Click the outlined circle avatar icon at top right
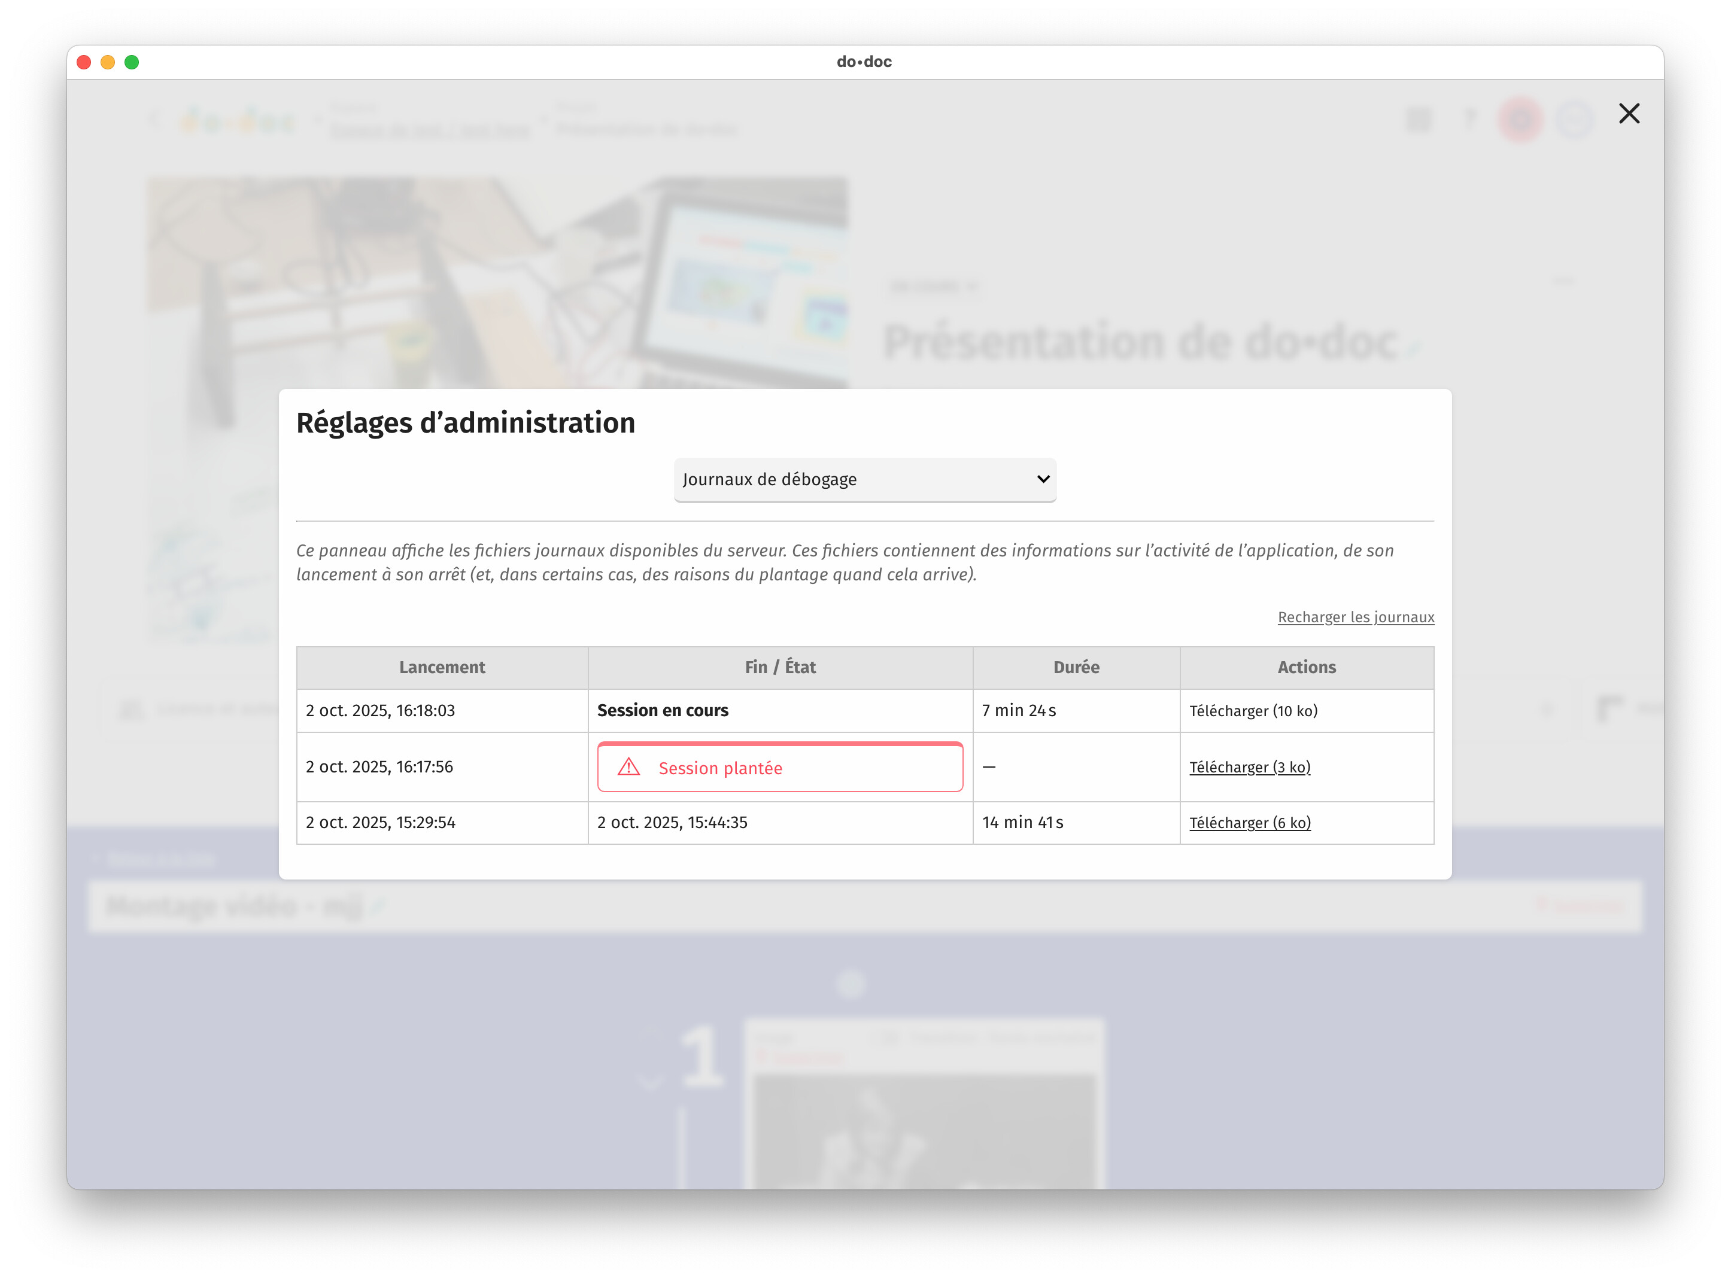Screen dimensions: 1731x1278 (1574, 119)
